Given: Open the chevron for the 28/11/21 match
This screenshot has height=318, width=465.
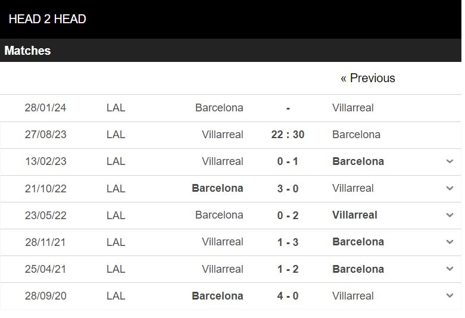Looking at the screenshot, I should click(450, 242).
